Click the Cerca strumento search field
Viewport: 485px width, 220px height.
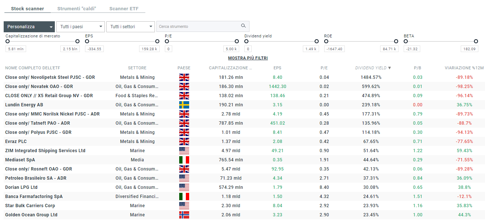pyautogui.click(x=203, y=26)
